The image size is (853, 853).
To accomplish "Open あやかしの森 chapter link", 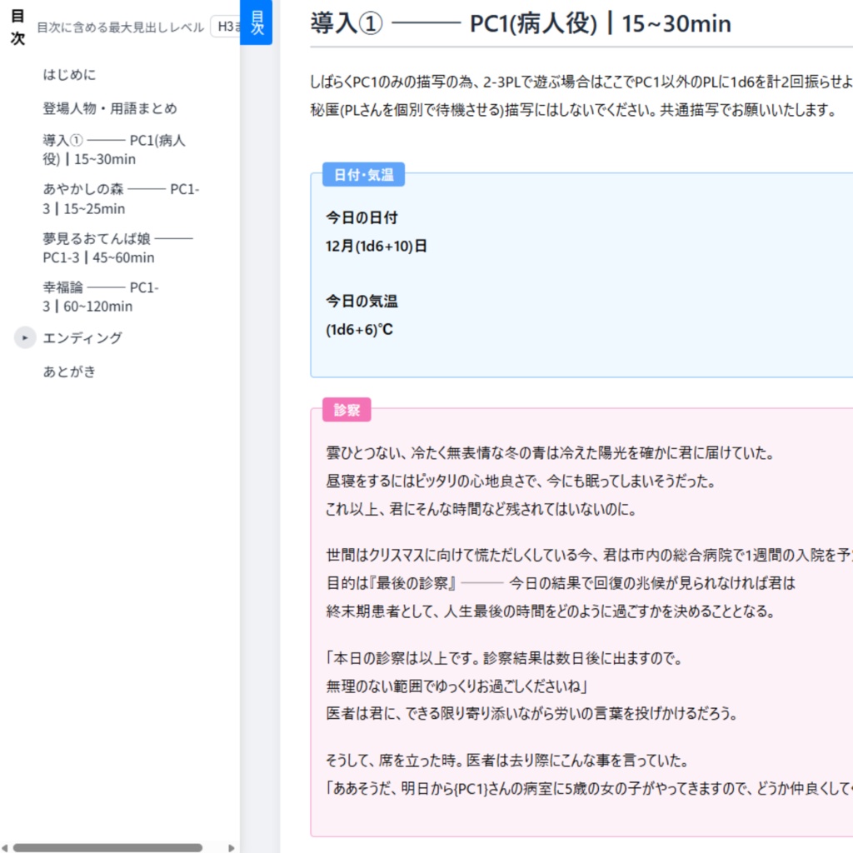I will pyautogui.click(x=117, y=199).
